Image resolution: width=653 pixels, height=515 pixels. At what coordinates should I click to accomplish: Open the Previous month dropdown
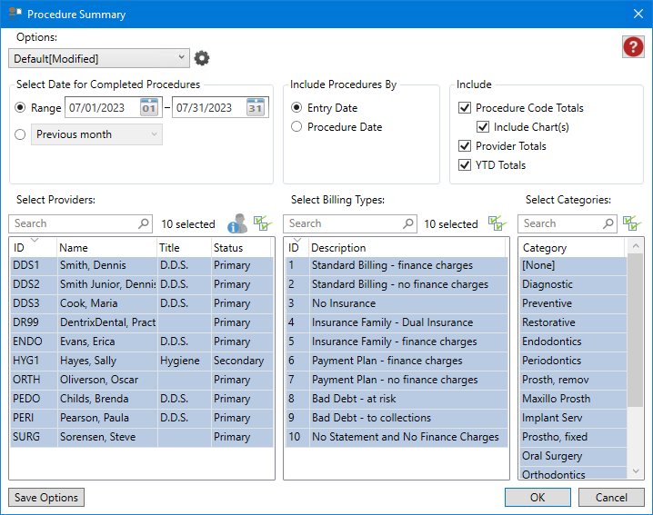pos(97,134)
